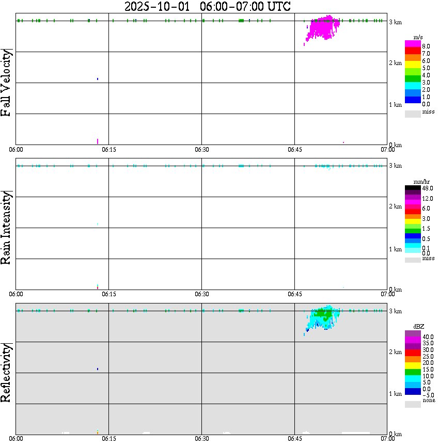
Task: Click the "m/s" unit label
Action: (x=418, y=38)
